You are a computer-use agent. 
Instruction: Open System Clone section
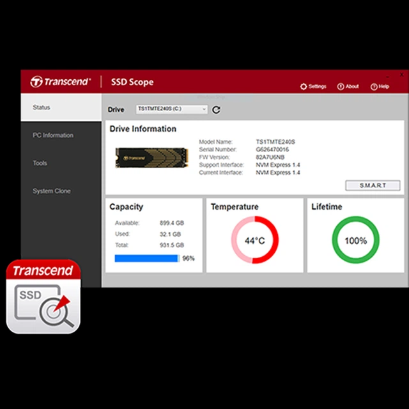click(52, 191)
